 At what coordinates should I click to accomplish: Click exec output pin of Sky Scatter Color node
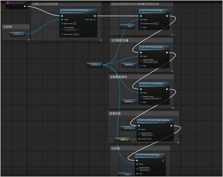pyautogui.click(x=167, y=53)
